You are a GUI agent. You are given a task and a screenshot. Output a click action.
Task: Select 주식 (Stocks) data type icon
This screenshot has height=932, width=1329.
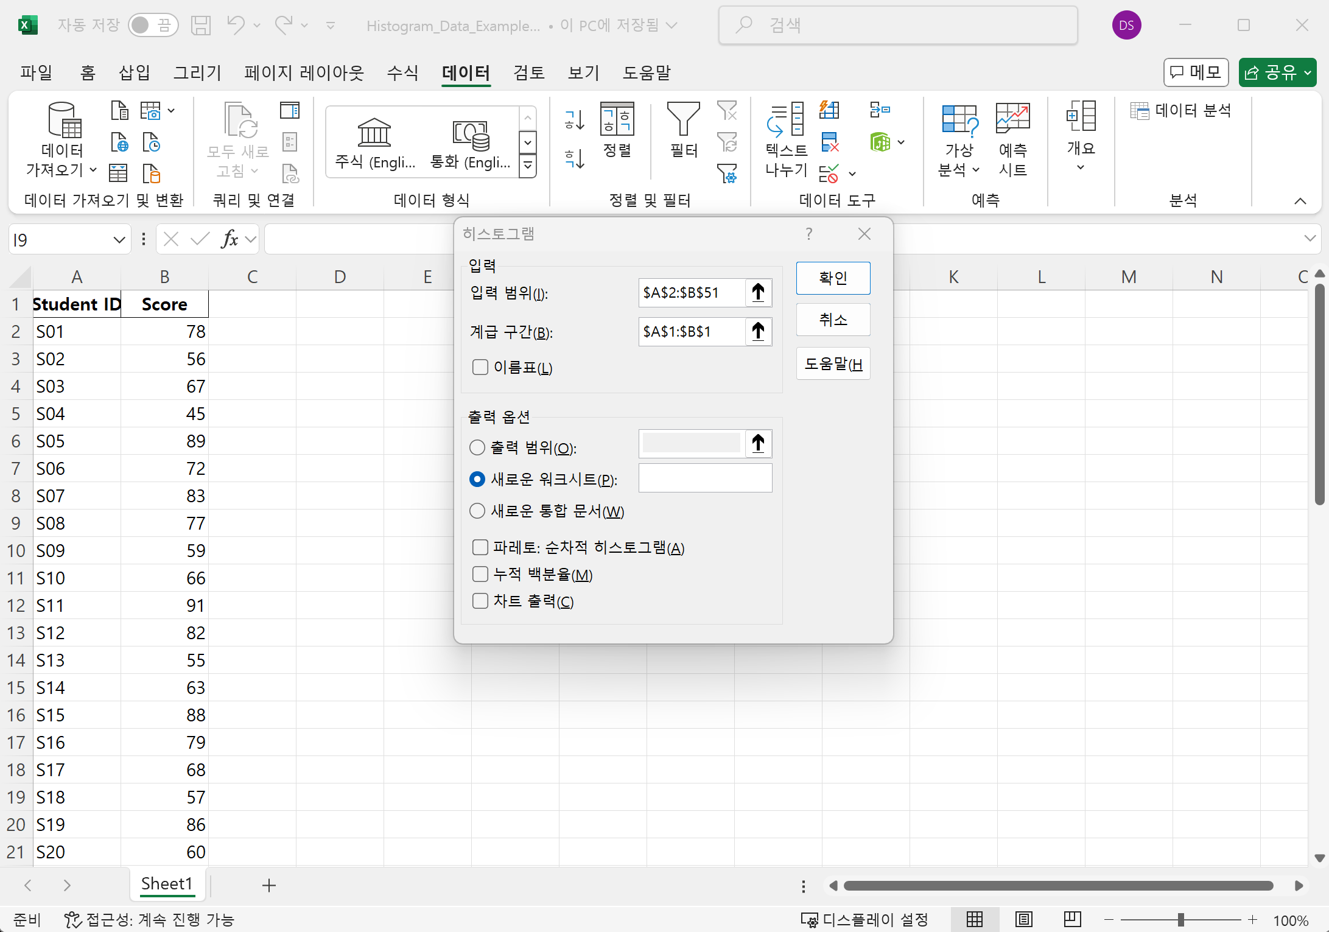point(374,133)
